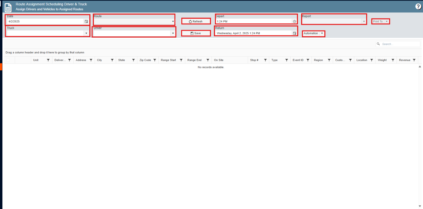This screenshot has width=423, height=209.
Task: Expand the Route dropdown
Action: (x=173, y=21)
